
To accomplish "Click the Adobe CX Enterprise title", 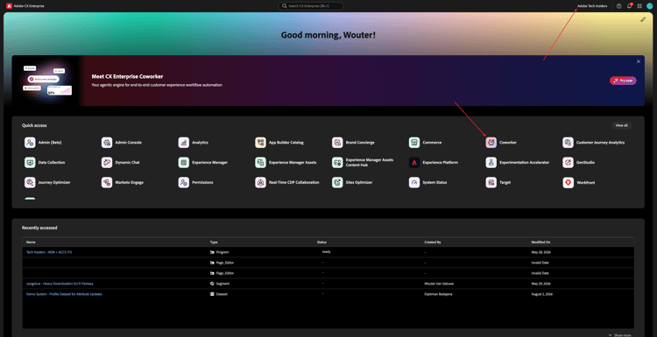I will [x=29, y=6].
